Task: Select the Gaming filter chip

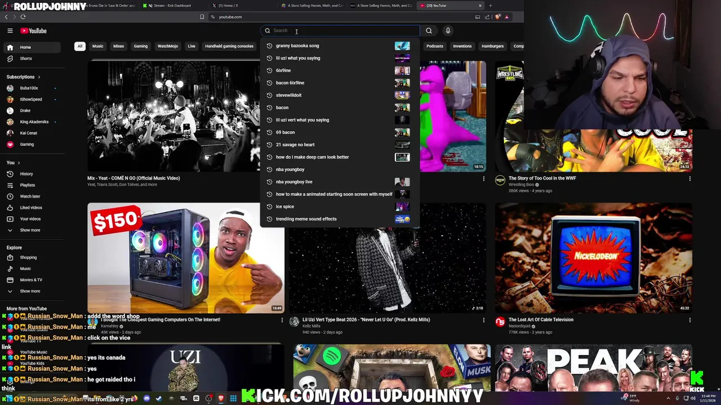Action: (141, 46)
